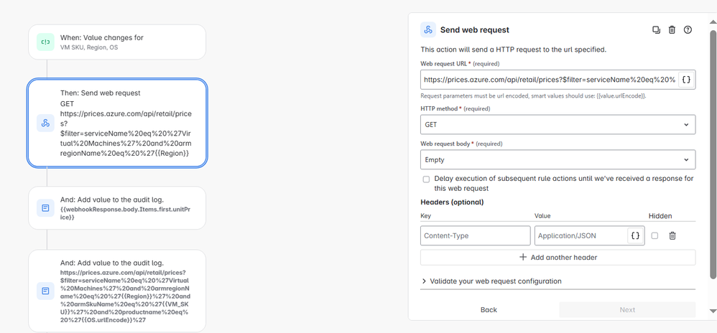Delete the Send web request action
This screenshot has width=717, height=333.
coord(672,29)
